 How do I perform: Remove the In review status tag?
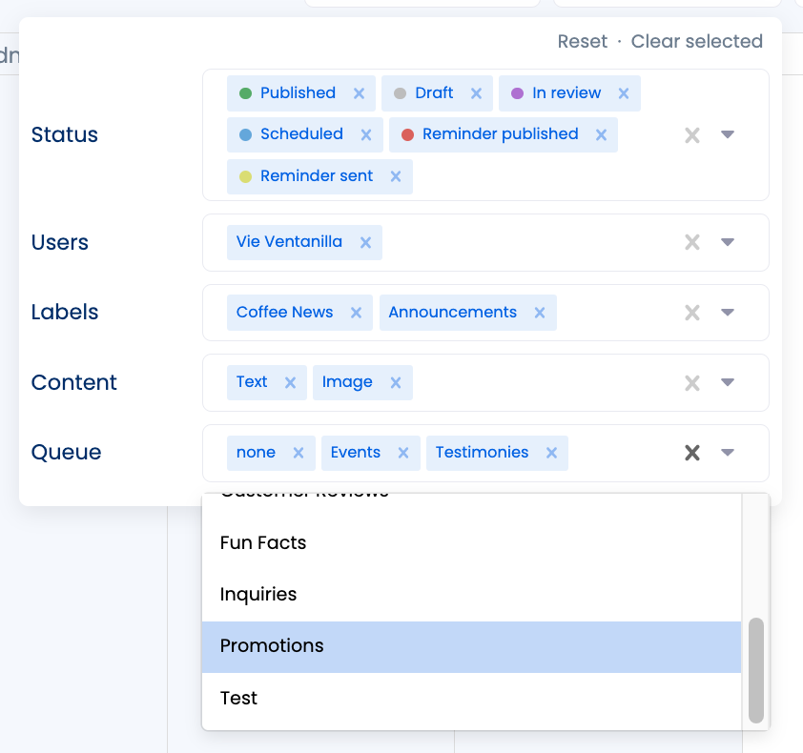click(x=624, y=93)
